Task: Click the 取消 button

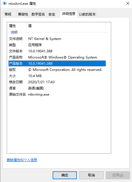Action: [91, 175]
